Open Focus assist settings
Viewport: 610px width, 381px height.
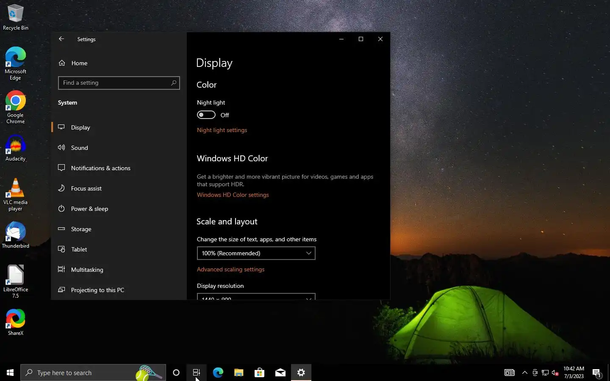pos(119,188)
